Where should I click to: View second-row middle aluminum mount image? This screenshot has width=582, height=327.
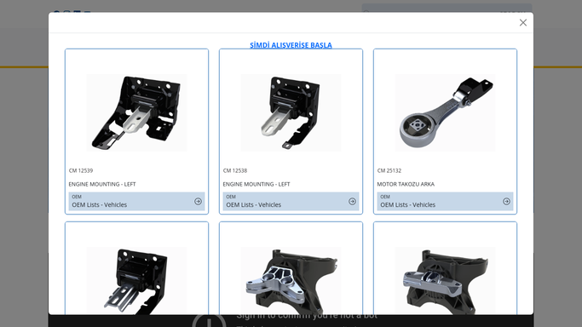pos(291,281)
